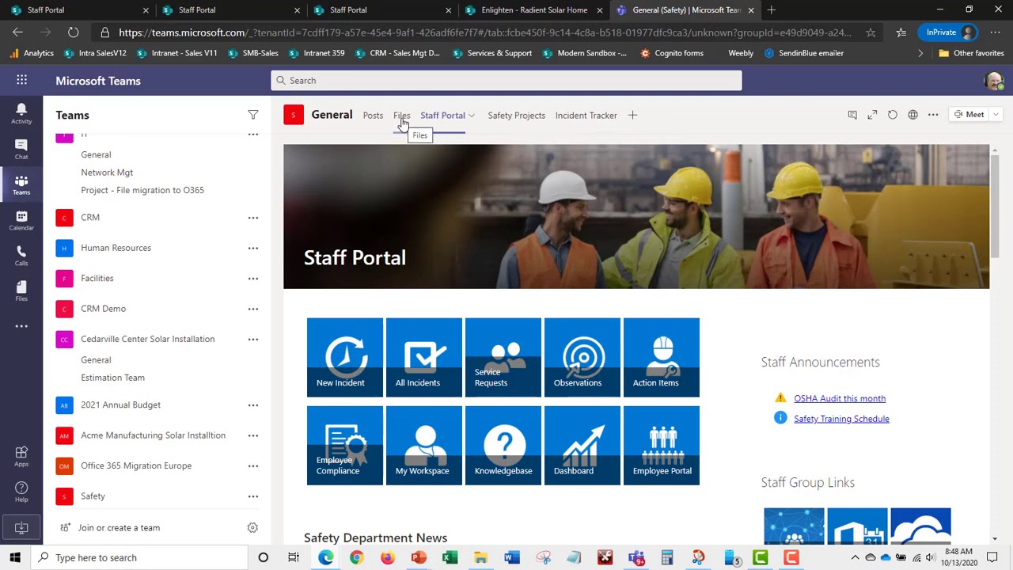Viewport: 1013px width, 570px height.
Task: Open Meet button dropdown arrow
Action: pyautogui.click(x=996, y=115)
